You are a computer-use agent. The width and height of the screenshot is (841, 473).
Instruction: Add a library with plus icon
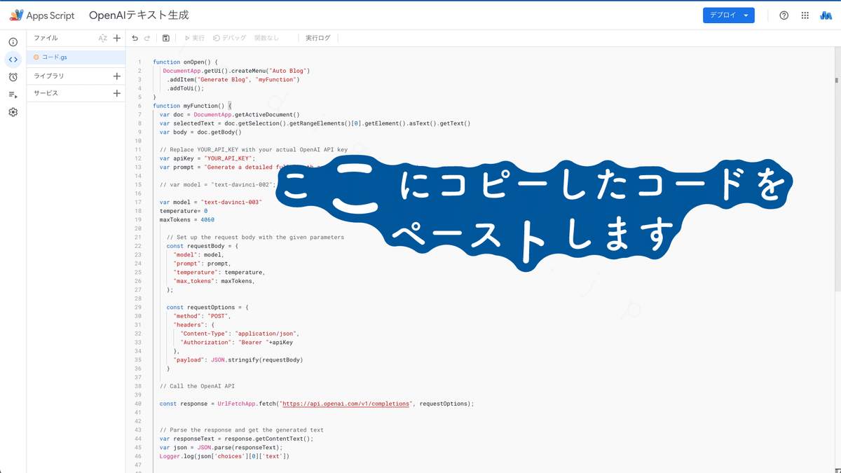(x=117, y=76)
